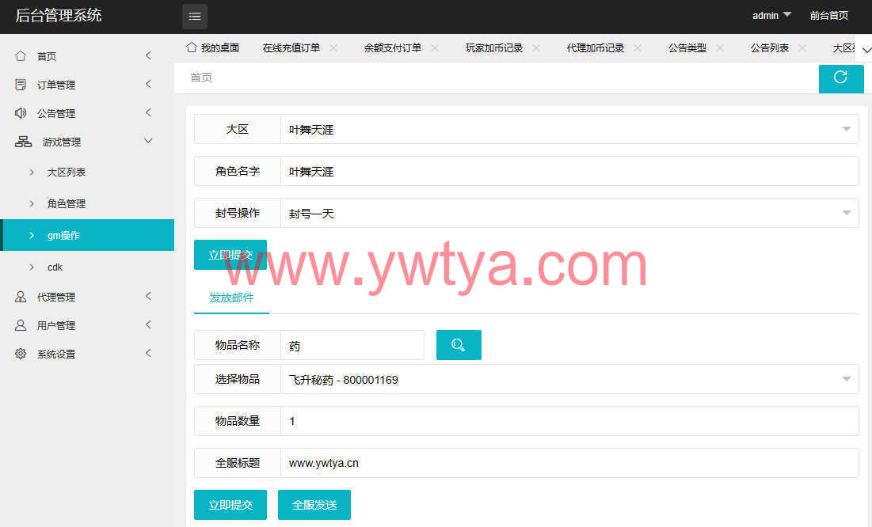Open the tab overflow dropdown arrow
This screenshot has width=872, height=527.
[866, 50]
